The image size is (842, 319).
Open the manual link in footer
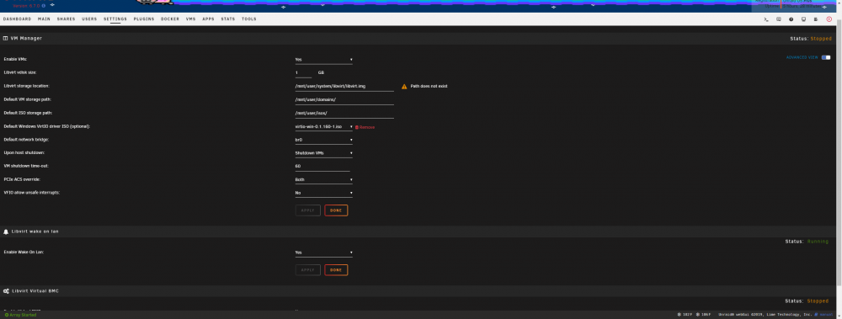coord(825,315)
